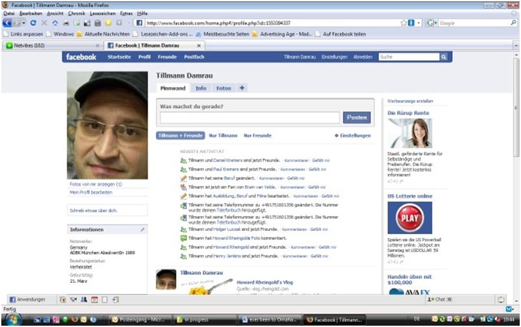Open the Chronik menu in Firefox
Viewport: 521px width, 327px height.
coord(76,13)
